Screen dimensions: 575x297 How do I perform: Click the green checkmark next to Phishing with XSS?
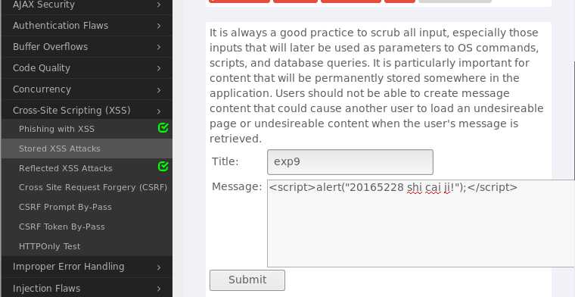(x=163, y=128)
